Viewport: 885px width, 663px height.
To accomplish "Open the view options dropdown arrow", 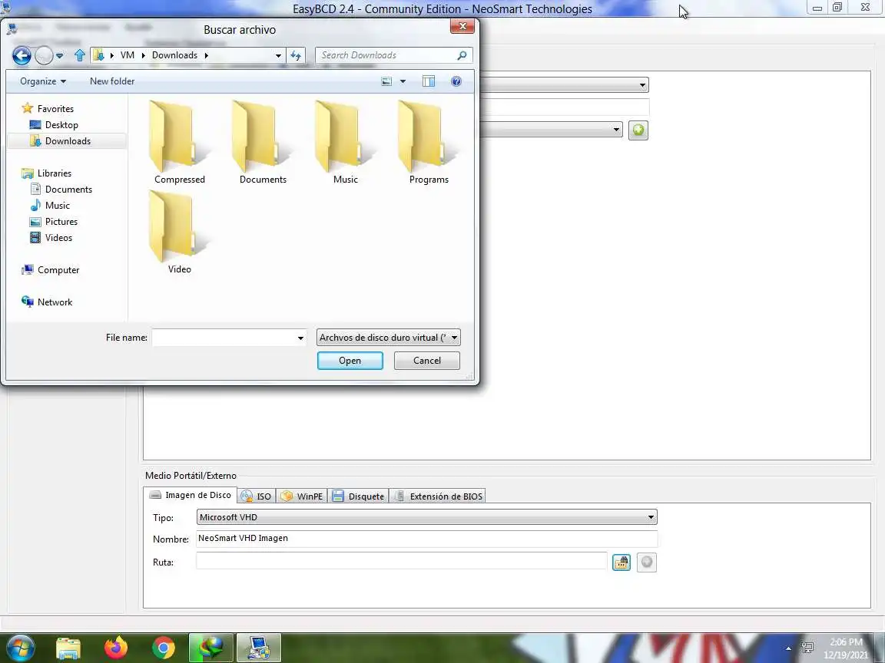I will [403, 81].
